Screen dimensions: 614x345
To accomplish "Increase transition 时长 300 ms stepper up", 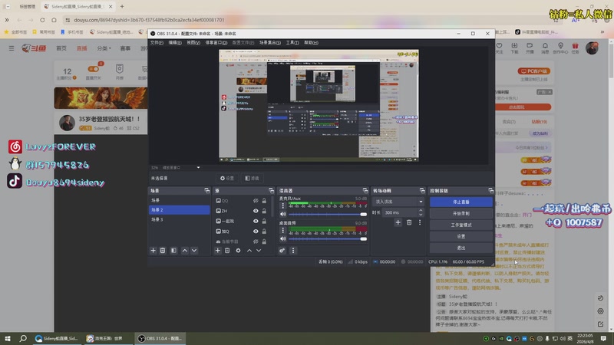I will point(421,210).
